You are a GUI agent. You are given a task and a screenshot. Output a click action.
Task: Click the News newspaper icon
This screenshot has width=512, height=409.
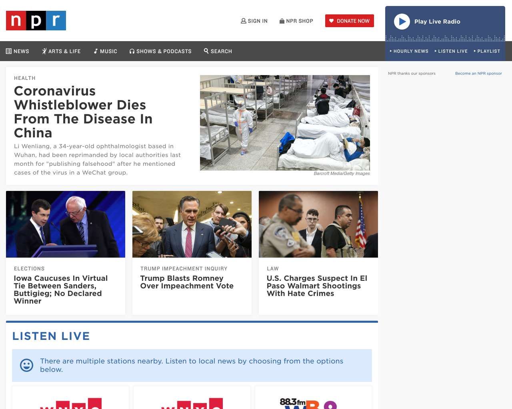pos(9,51)
